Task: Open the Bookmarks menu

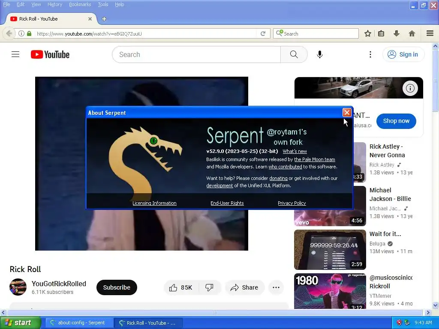Action: [x=80, y=4]
